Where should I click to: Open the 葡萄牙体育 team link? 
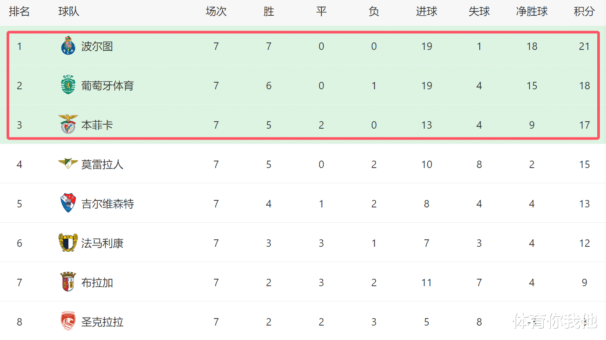pyautogui.click(x=107, y=86)
